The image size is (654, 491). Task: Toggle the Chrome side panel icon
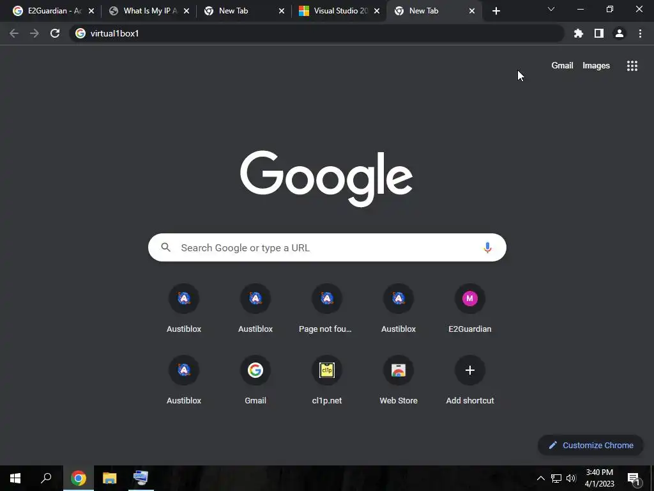[599, 33]
